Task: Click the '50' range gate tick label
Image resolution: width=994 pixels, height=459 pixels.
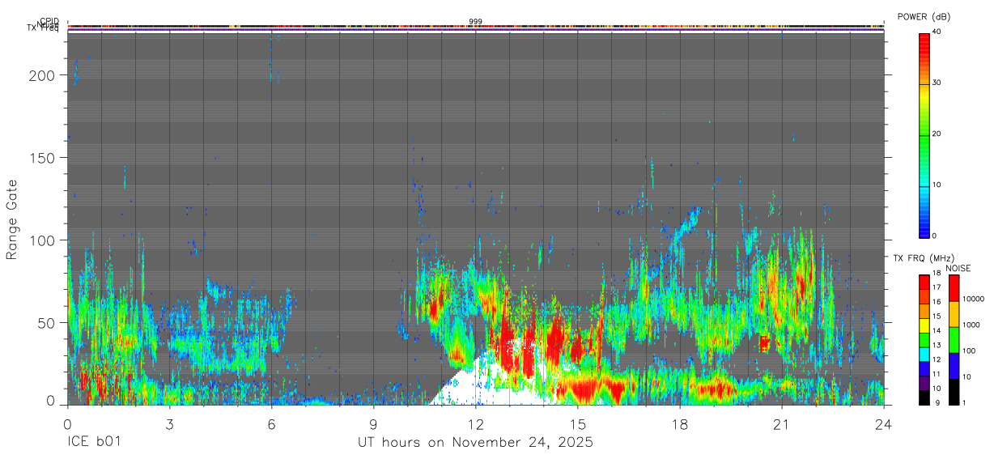Action: coord(46,323)
